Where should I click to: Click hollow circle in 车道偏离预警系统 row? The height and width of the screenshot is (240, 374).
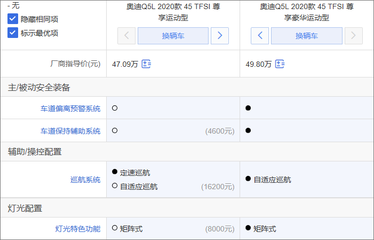coord(115,108)
